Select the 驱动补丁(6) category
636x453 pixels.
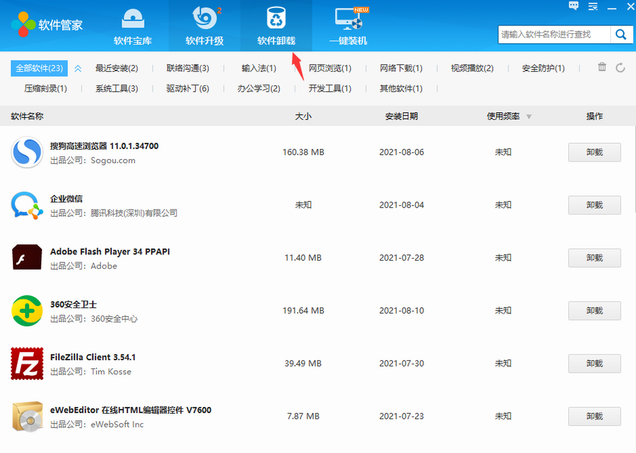tap(188, 88)
